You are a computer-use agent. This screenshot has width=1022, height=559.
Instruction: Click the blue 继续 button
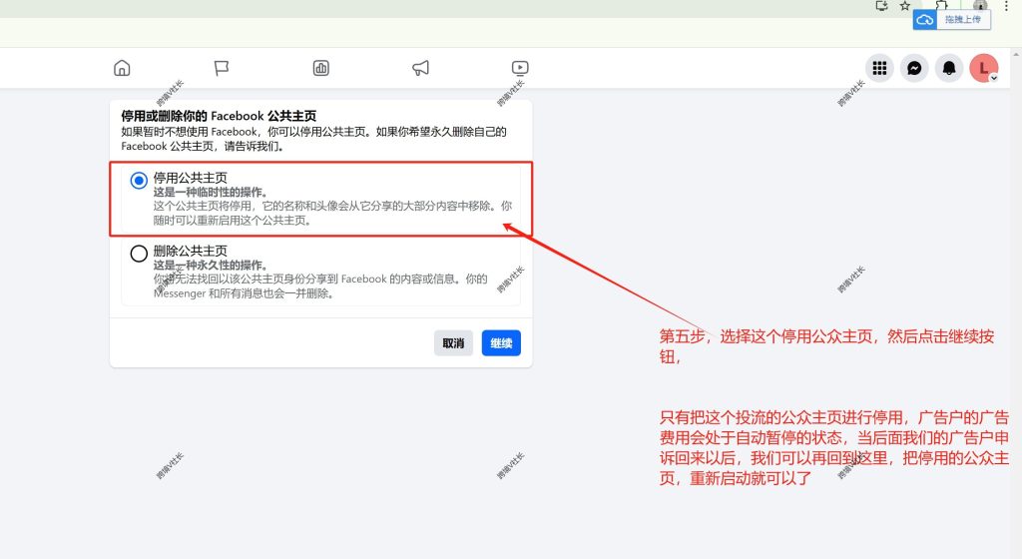501,343
